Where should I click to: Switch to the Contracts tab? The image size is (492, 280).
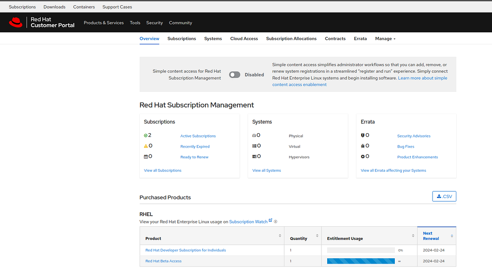click(335, 39)
